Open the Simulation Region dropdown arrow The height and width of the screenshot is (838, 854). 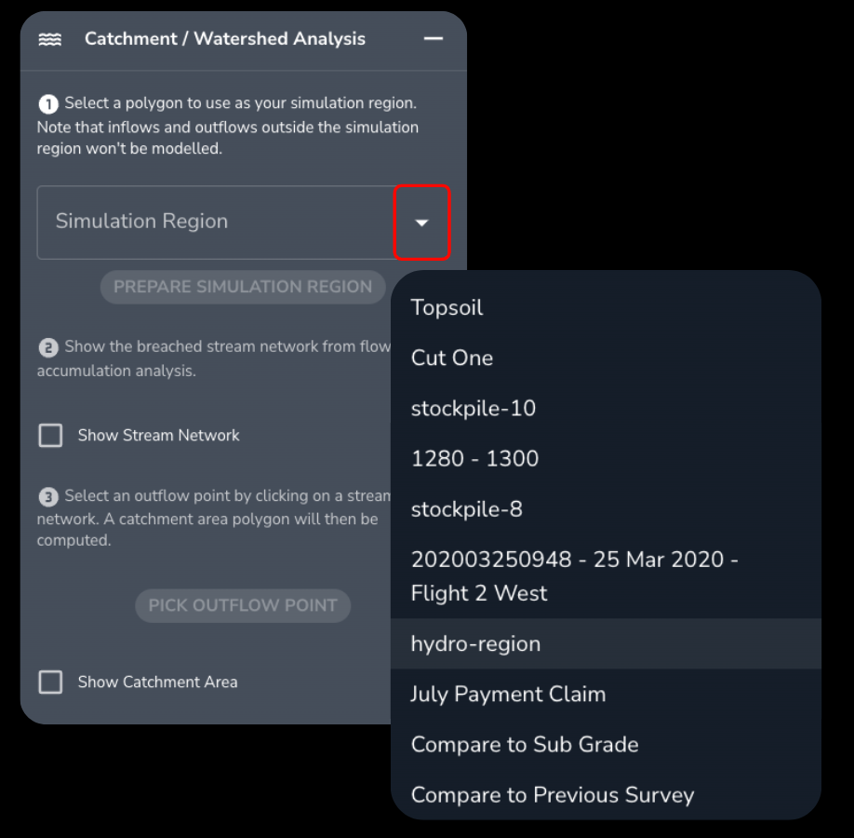(422, 223)
